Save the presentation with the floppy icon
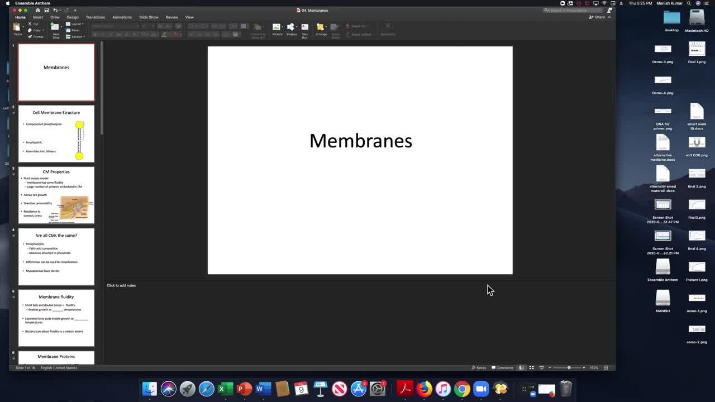This screenshot has width=715, height=402. 46,10
